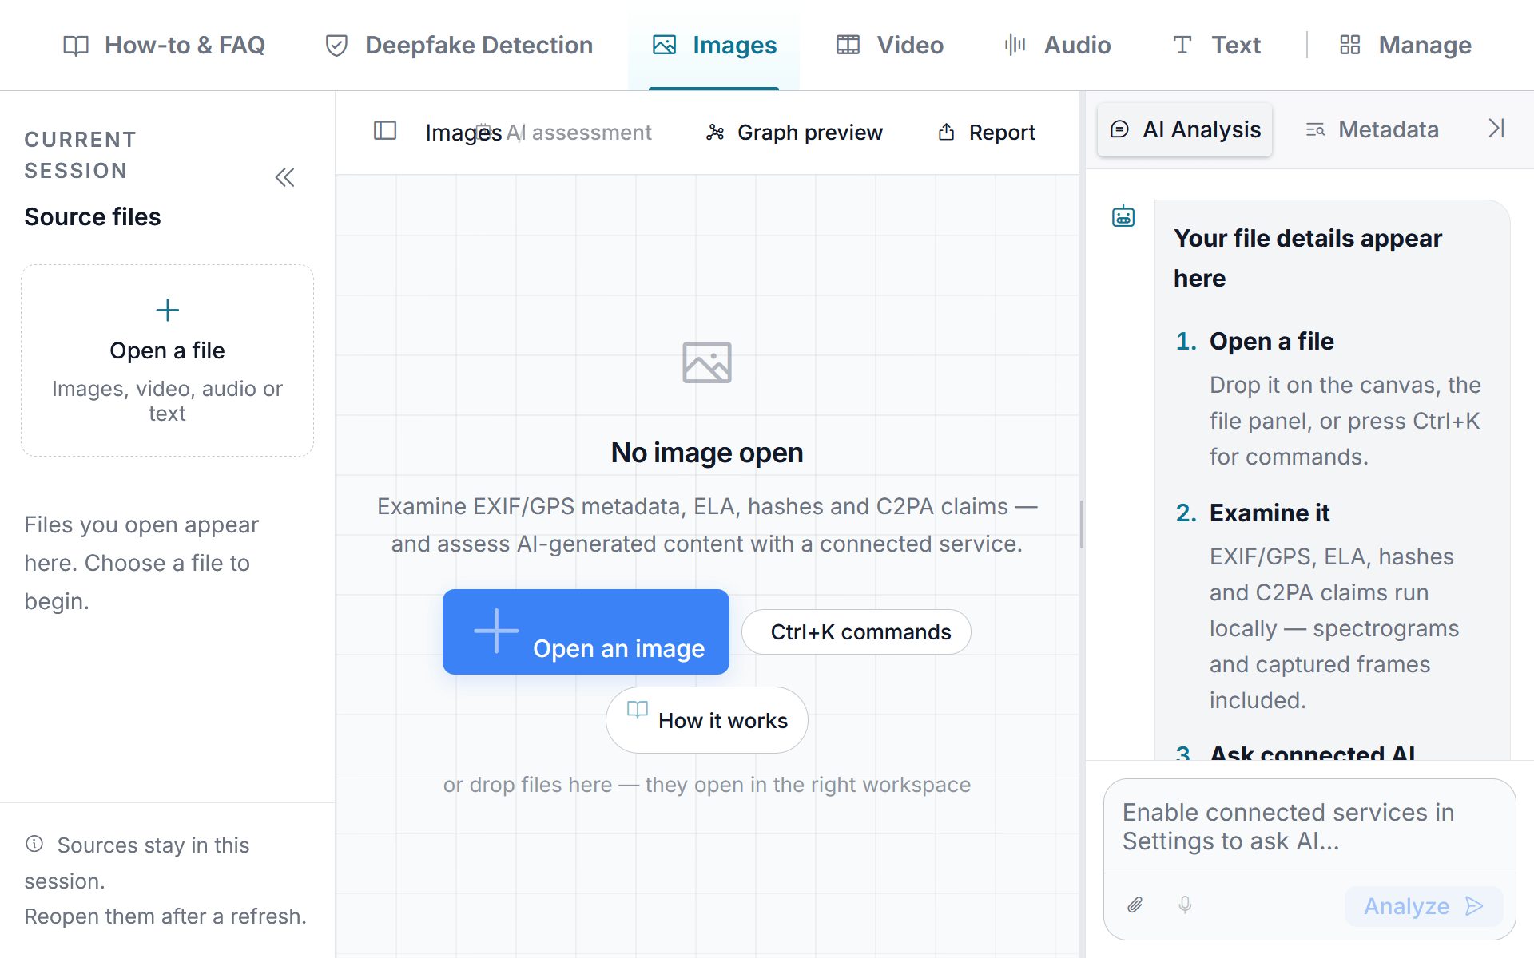The height and width of the screenshot is (958, 1534).
Task: Click the Ctrl+K commands button
Action: pos(856,632)
